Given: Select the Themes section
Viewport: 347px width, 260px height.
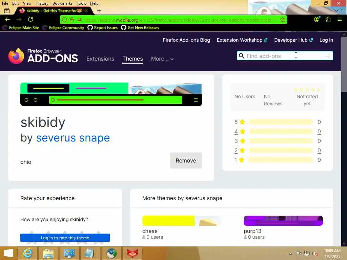Looking at the screenshot, I should tap(132, 59).
